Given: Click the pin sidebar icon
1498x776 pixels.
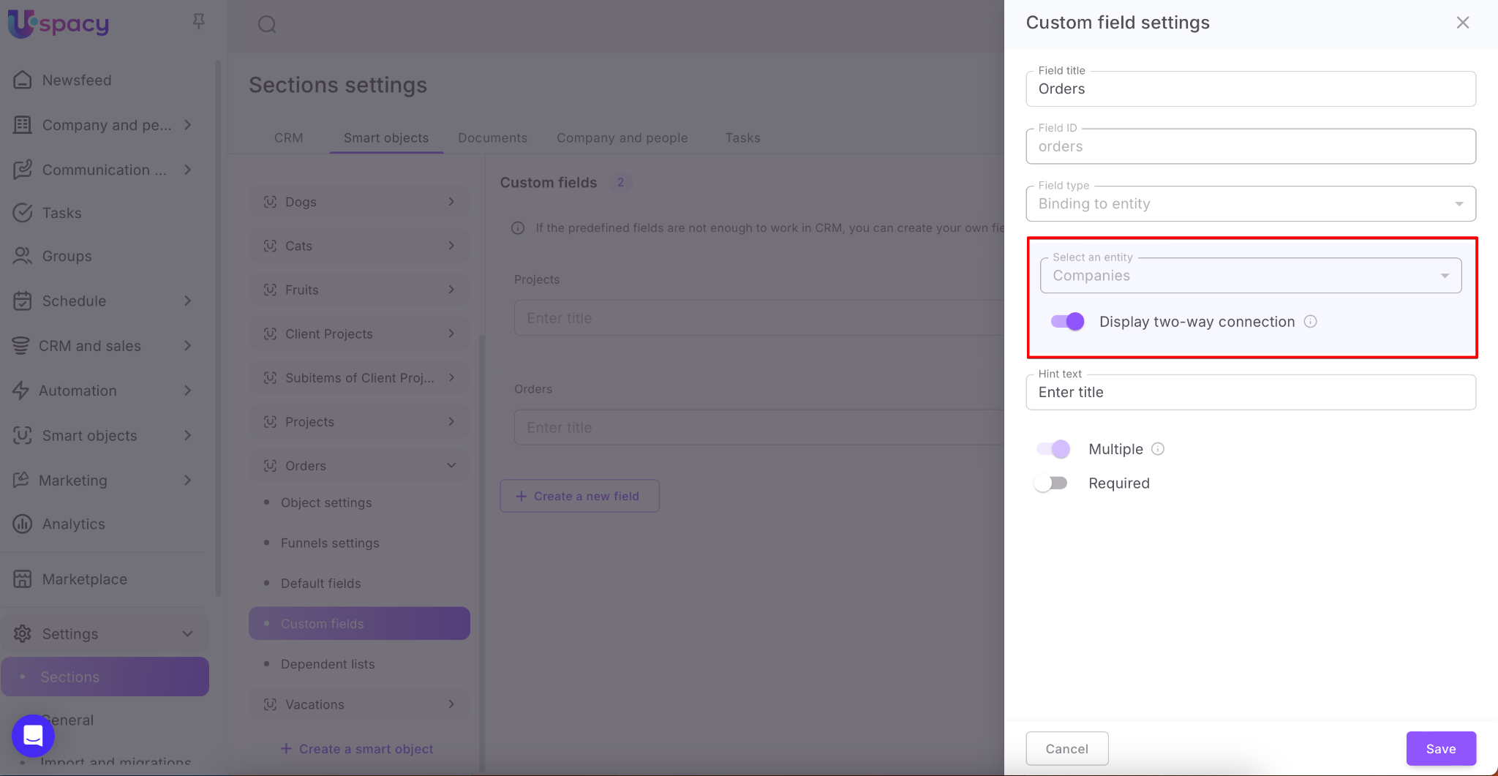Looking at the screenshot, I should pos(198,22).
